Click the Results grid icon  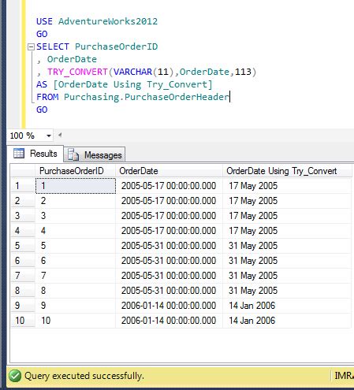coord(19,154)
